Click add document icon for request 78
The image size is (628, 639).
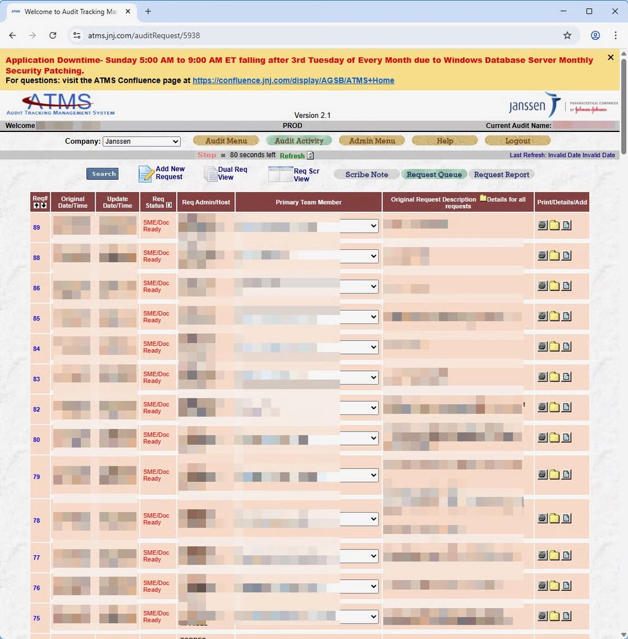[567, 518]
